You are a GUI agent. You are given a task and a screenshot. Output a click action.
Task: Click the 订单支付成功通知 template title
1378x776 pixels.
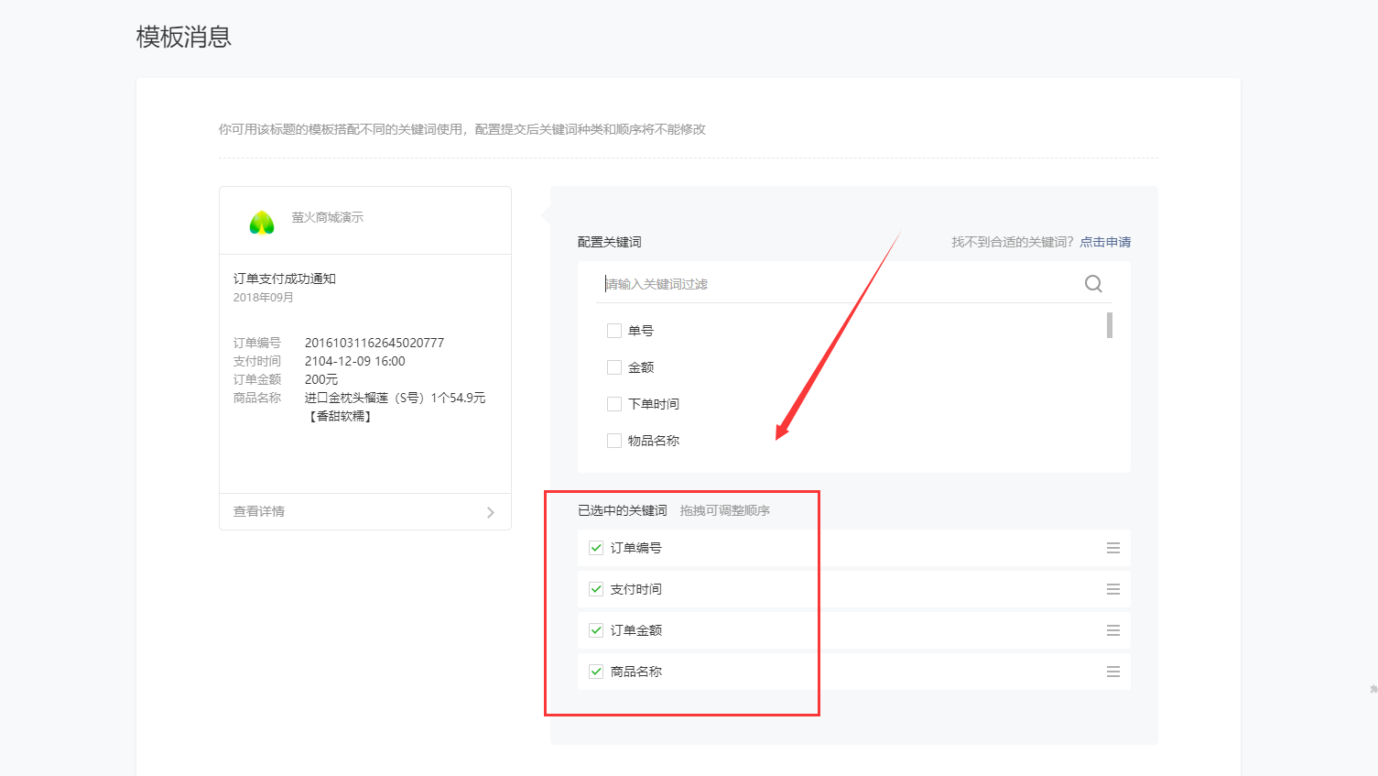tap(285, 279)
